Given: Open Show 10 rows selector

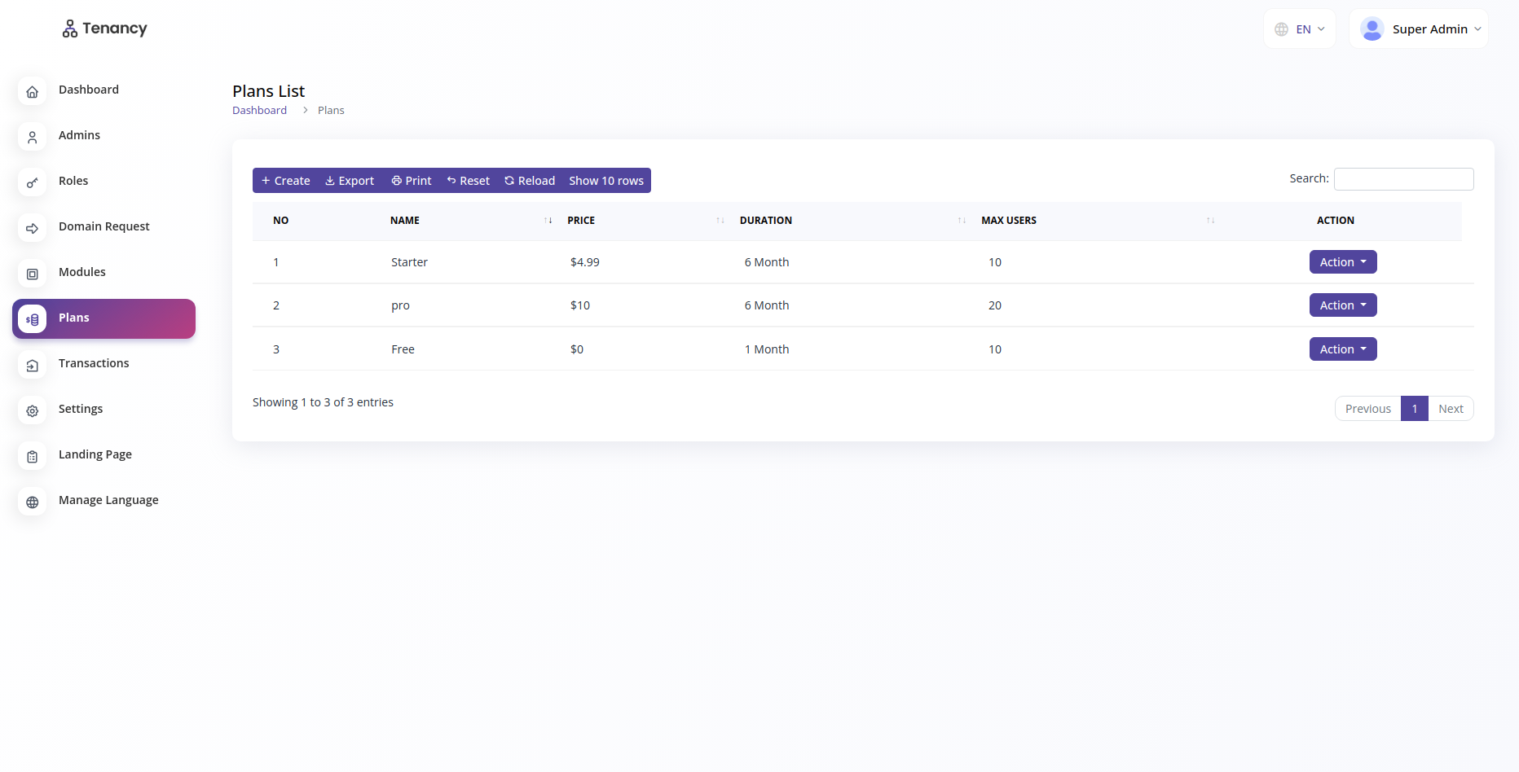Looking at the screenshot, I should (605, 181).
